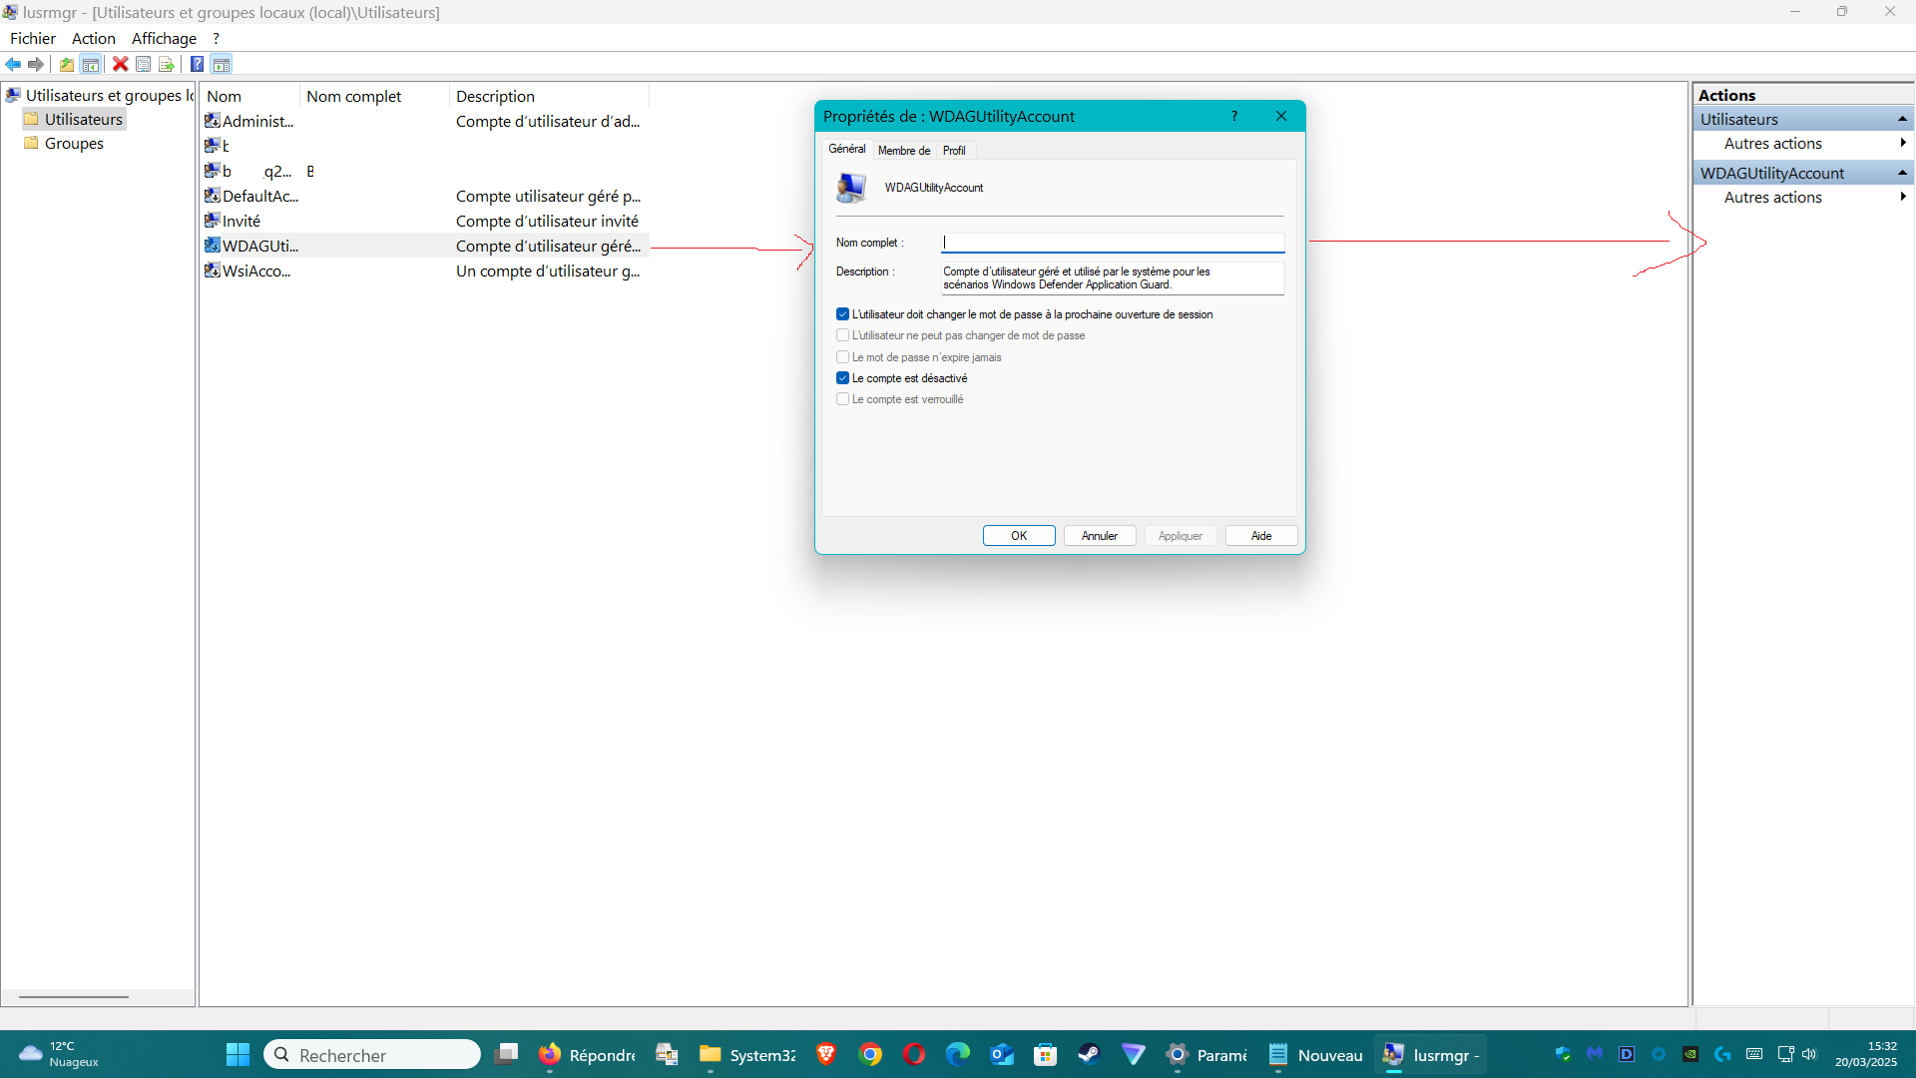1916x1078 pixels.
Task: Open the Affichage menu
Action: point(164,38)
